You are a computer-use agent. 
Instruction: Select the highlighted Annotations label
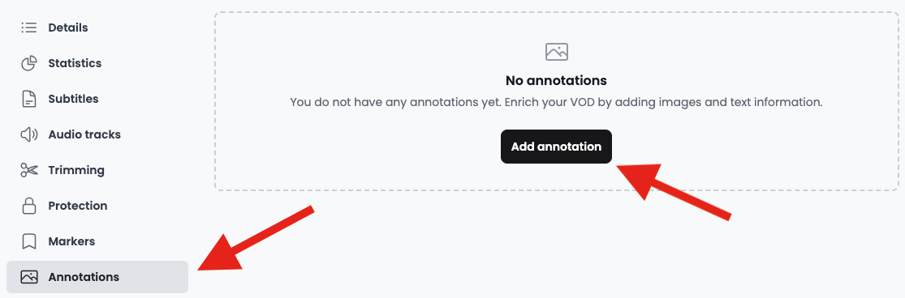tap(84, 277)
